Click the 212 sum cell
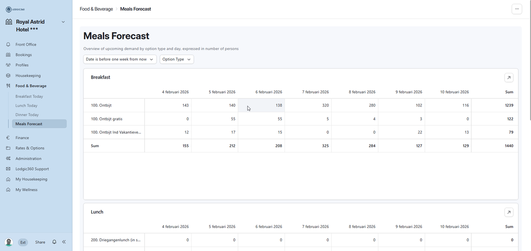This screenshot has width=531, height=251. 215,145
